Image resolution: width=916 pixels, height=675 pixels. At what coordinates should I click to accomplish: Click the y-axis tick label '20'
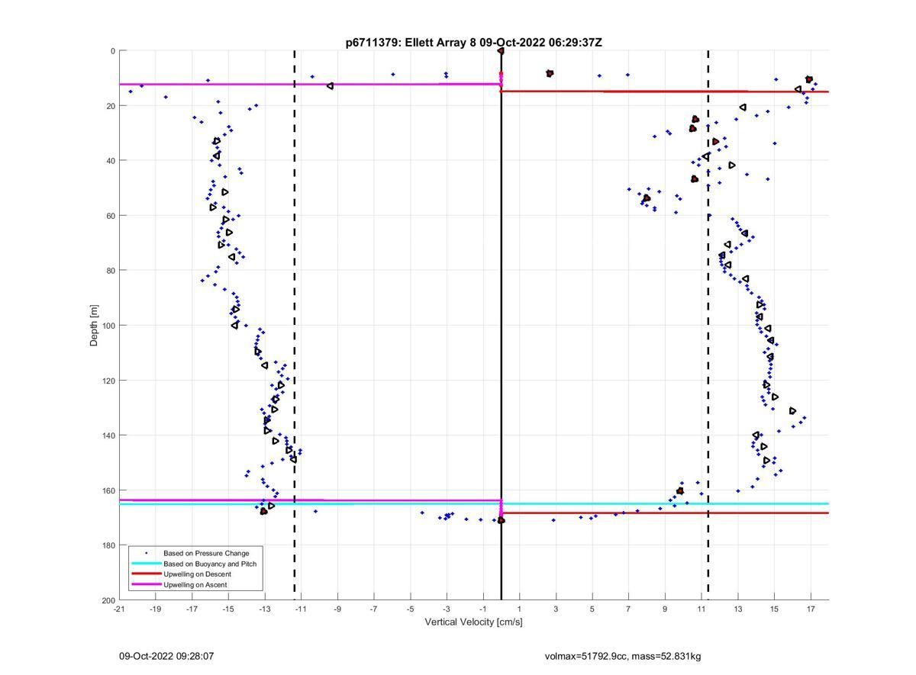click(110, 106)
